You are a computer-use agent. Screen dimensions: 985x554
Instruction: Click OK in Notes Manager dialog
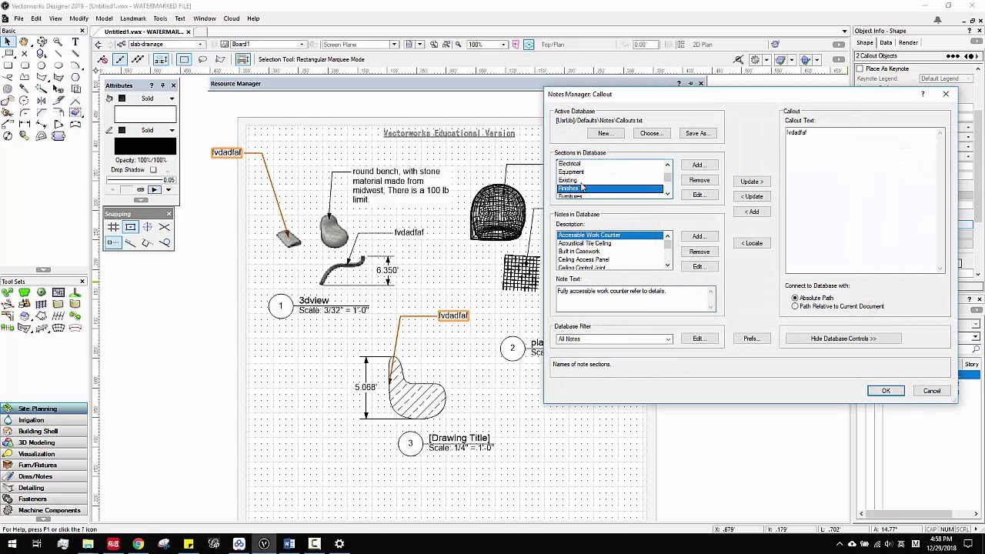point(886,391)
